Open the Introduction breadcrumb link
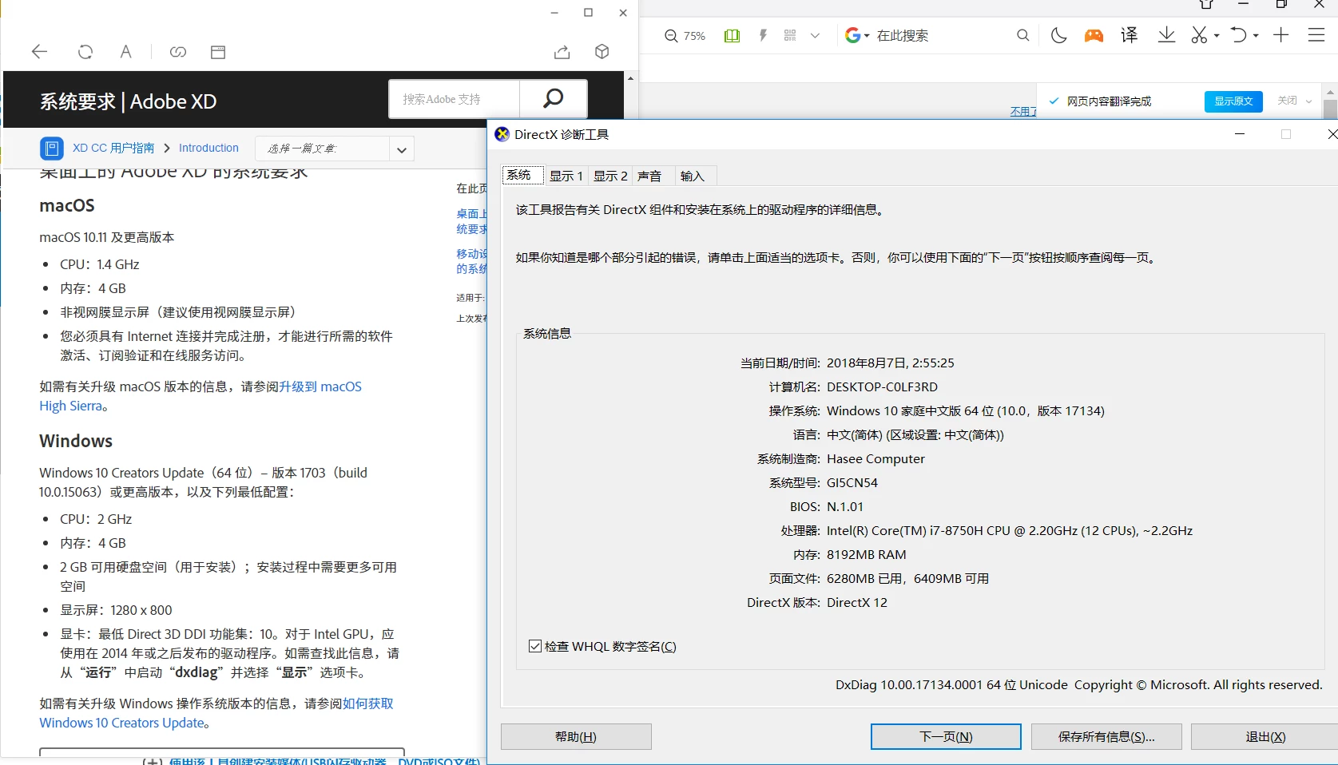The width and height of the screenshot is (1338, 765). tap(208, 148)
